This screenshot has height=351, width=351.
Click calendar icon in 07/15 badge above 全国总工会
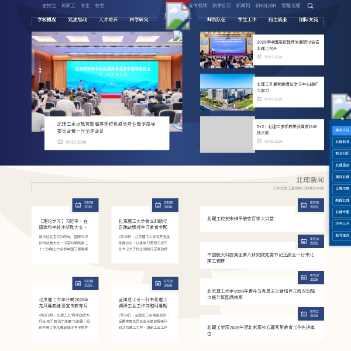pyautogui.click(x=158, y=283)
